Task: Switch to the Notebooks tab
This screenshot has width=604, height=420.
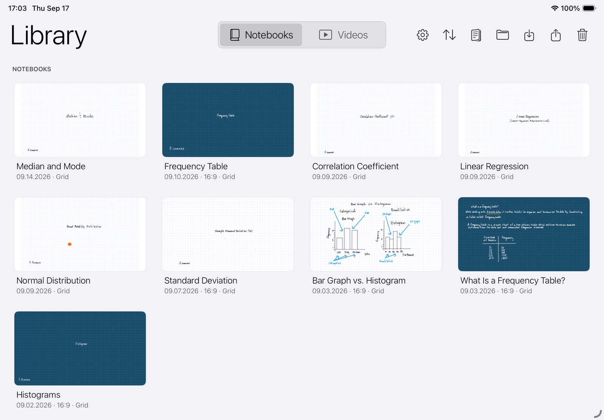Action: (261, 35)
